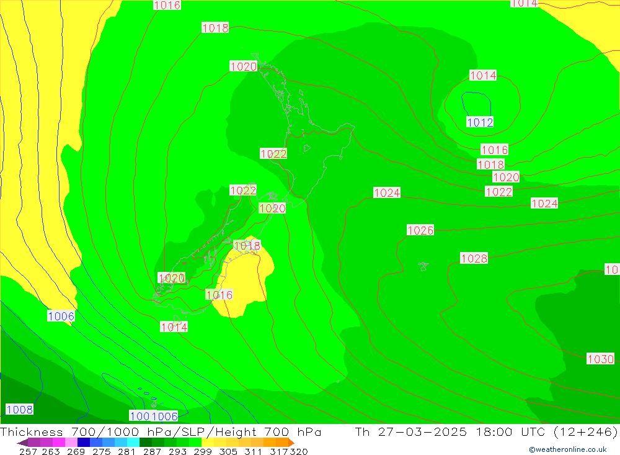The image size is (620, 455).
Task: Click the blue 1012 low pressure label
Action: [x=480, y=122]
